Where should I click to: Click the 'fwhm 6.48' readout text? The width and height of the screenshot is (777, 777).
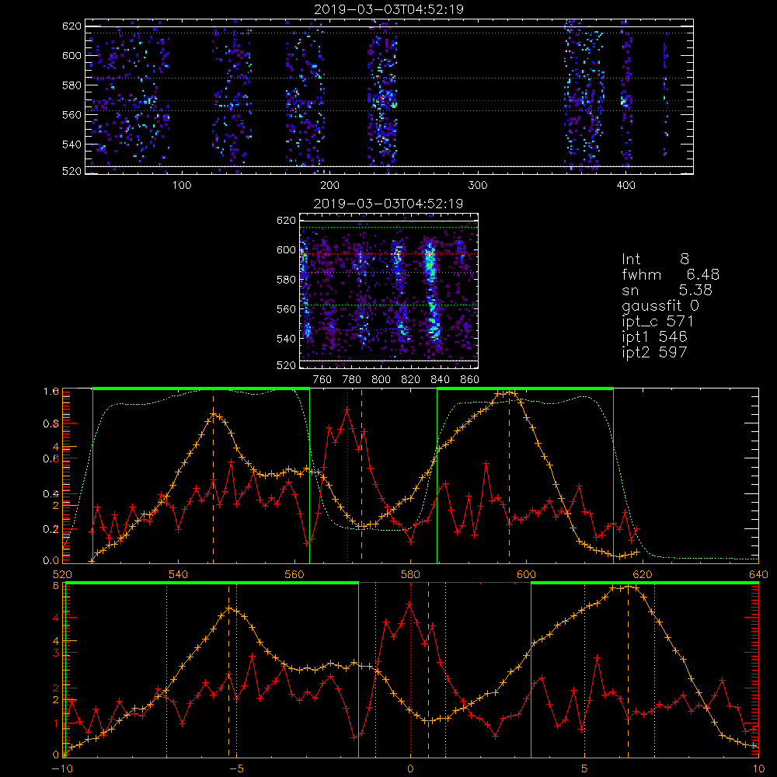pyautogui.click(x=671, y=274)
